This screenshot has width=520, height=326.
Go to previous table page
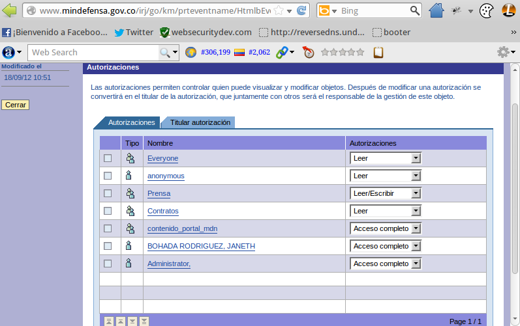121,321
